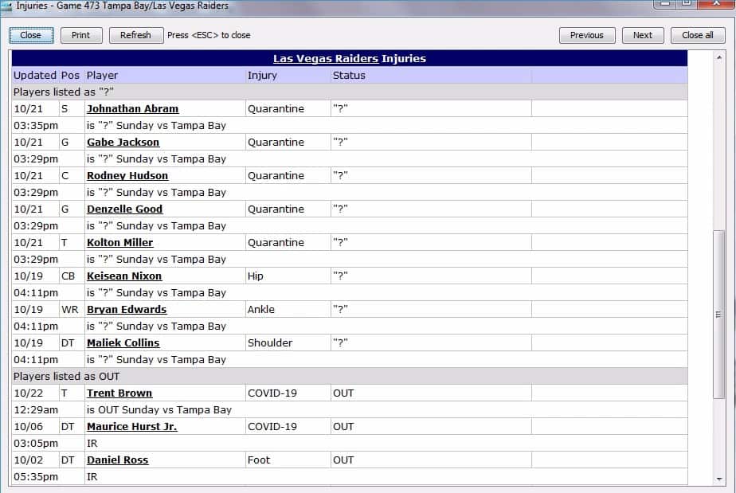
Task: Open the Las Vegas Raiders team link
Action: tap(326, 59)
